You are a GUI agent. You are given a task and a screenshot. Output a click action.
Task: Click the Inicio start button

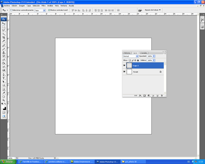pyautogui.click(x=8, y=162)
